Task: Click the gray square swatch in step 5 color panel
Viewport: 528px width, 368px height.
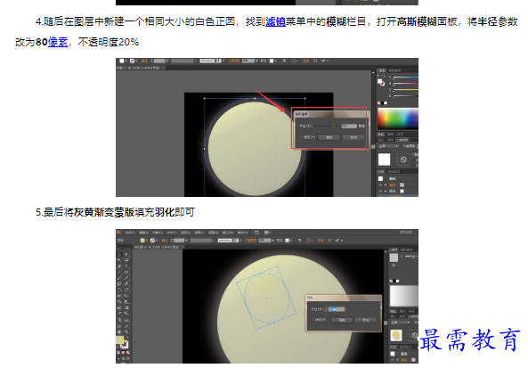Action: [394, 258]
